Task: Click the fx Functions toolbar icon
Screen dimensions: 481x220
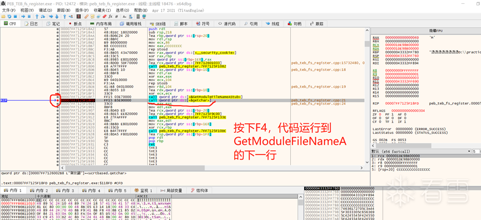Action: coord(110,16)
